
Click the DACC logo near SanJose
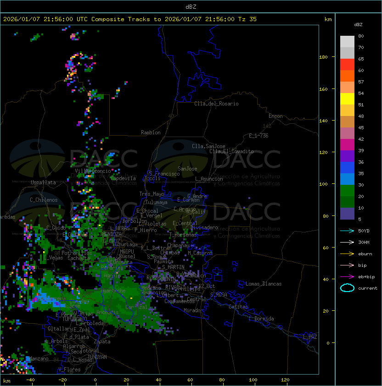coord(216,159)
